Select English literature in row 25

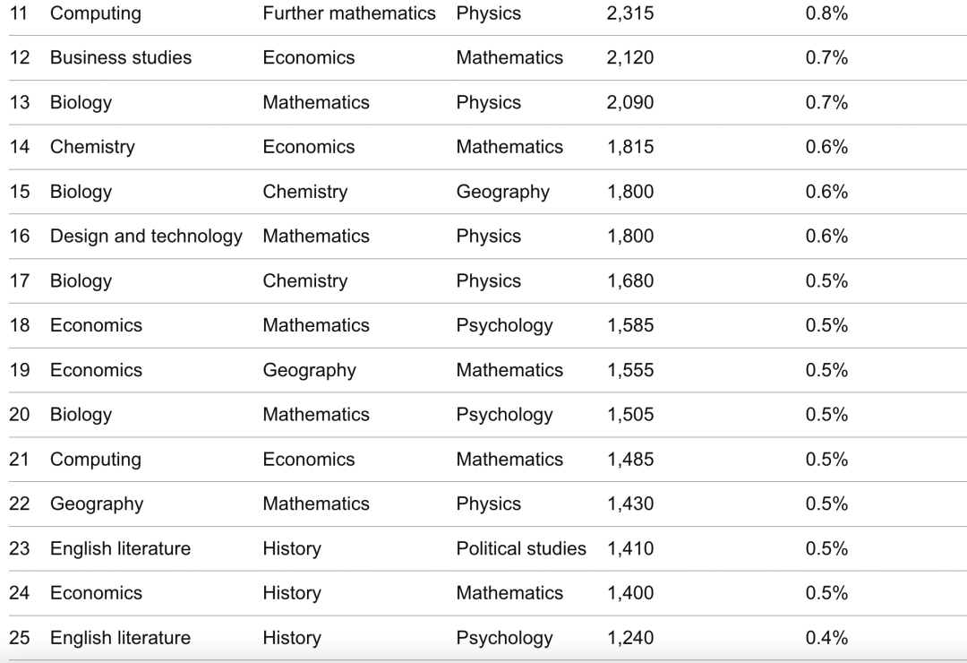[x=120, y=638]
